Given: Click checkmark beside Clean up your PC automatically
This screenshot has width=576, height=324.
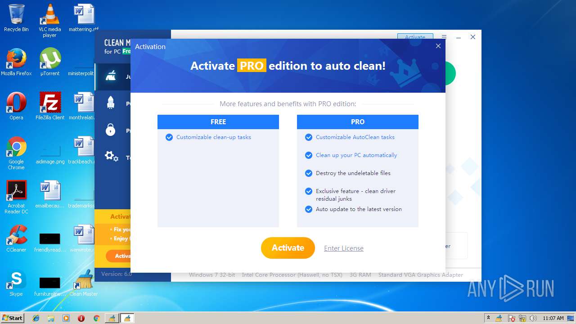Looking at the screenshot, I should (x=309, y=155).
